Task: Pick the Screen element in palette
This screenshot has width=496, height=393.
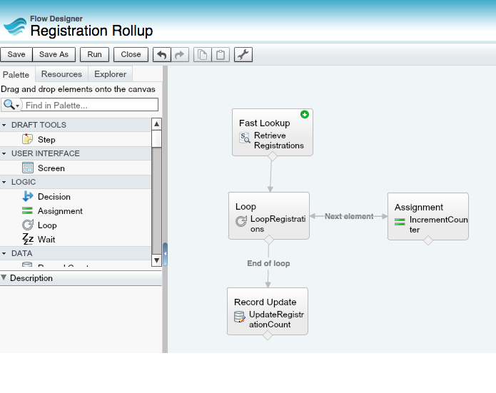Action: [28, 168]
